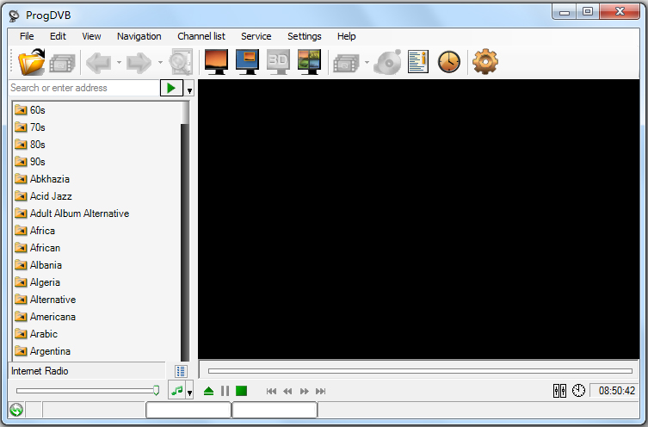
Task: Open the audio track dropdown arrow
Action: click(189, 393)
